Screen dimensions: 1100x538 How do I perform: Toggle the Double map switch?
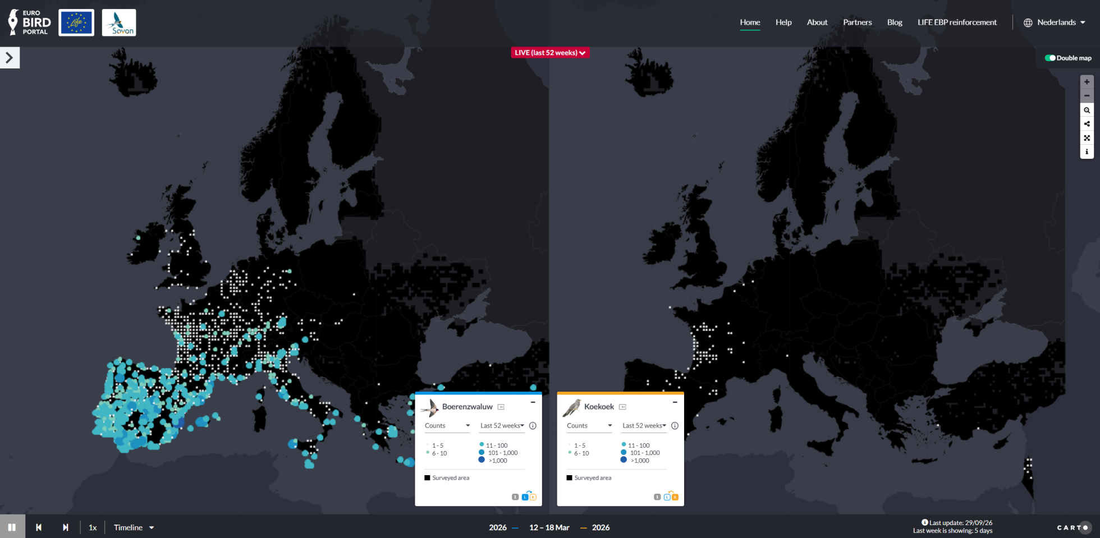(1050, 58)
